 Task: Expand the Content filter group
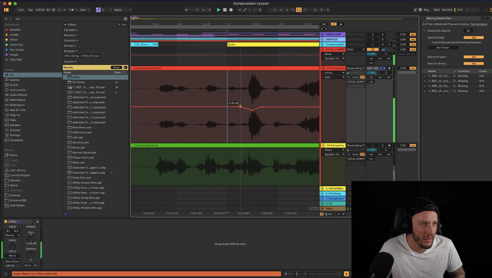(x=71, y=30)
